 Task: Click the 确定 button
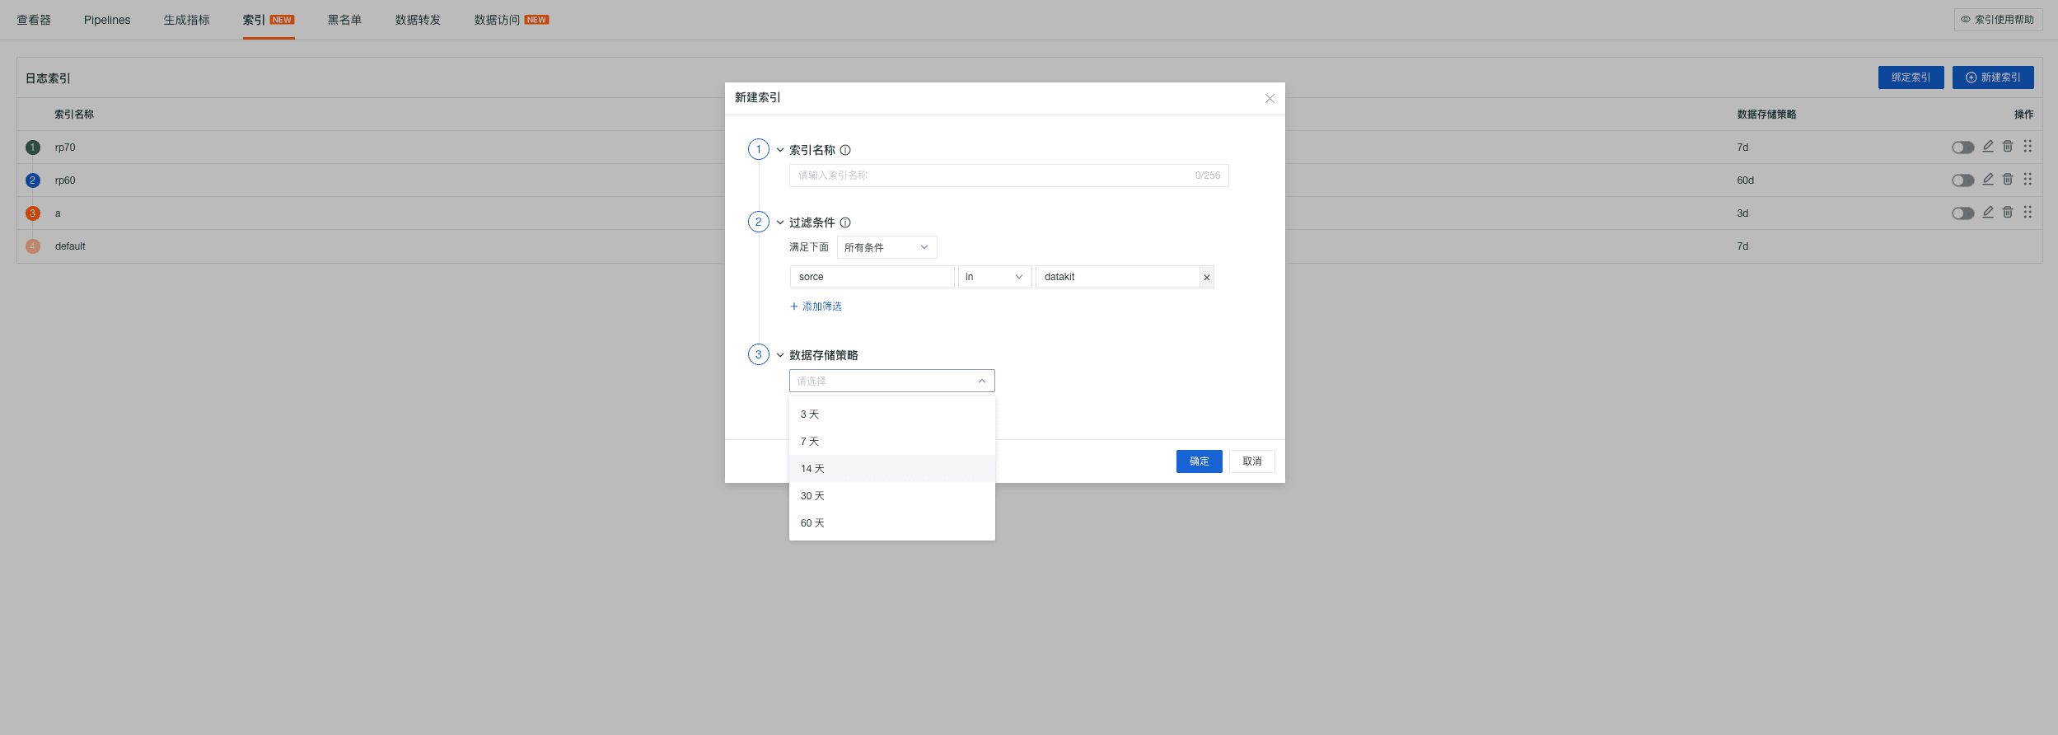(x=1199, y=461)
